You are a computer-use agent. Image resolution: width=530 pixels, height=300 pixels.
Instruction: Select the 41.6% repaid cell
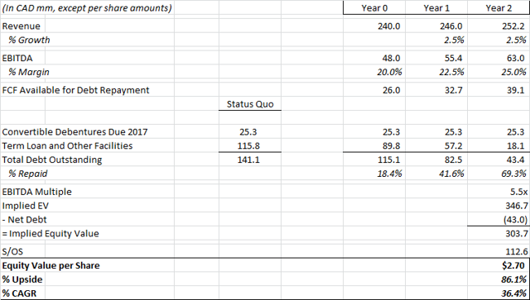coord(451,174)
